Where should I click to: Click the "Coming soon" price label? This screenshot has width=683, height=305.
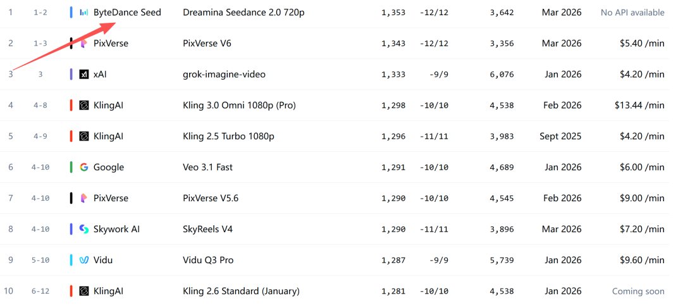pos(638,291)
